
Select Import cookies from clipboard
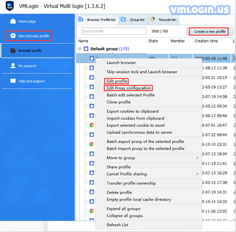click(x=149, y=118)
